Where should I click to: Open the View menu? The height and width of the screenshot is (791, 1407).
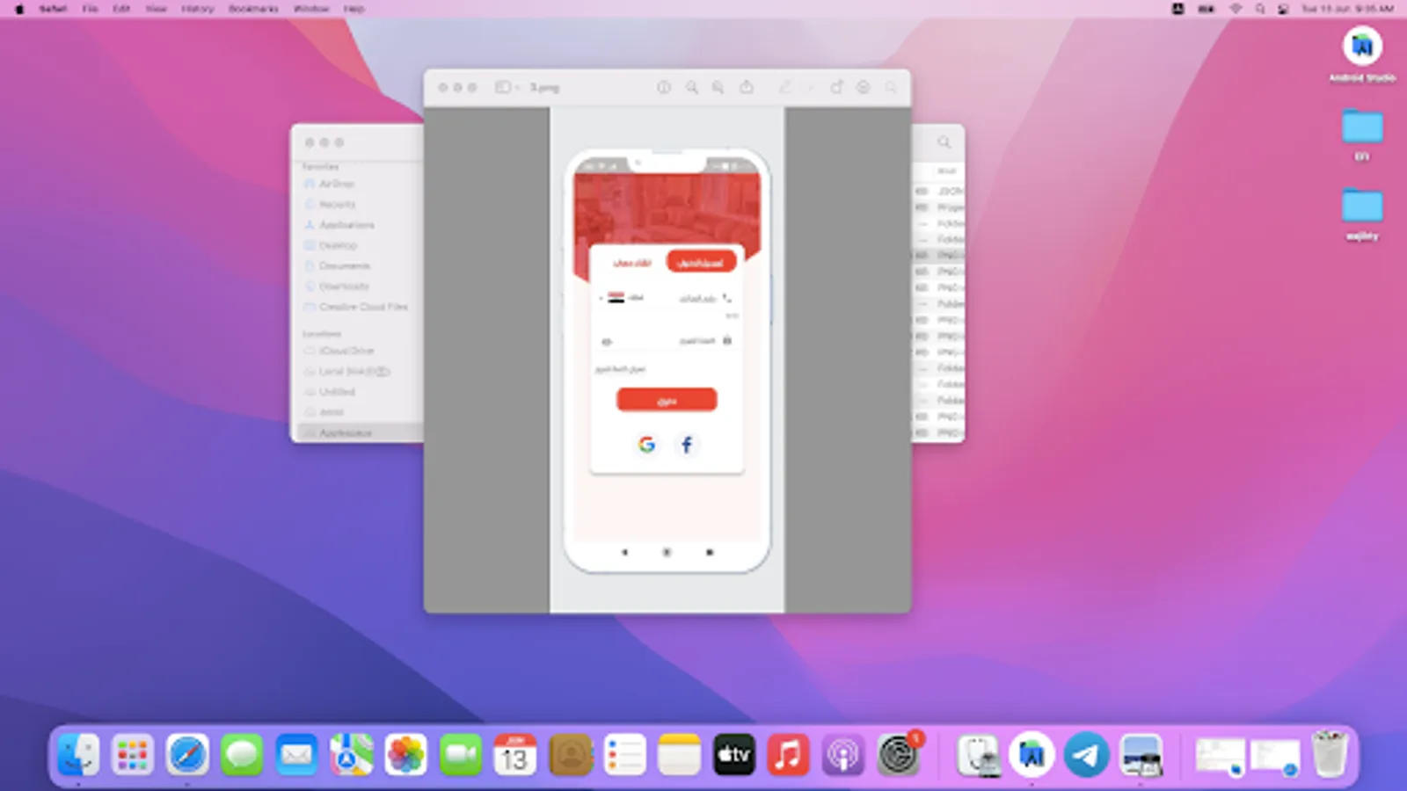(156, 9)
